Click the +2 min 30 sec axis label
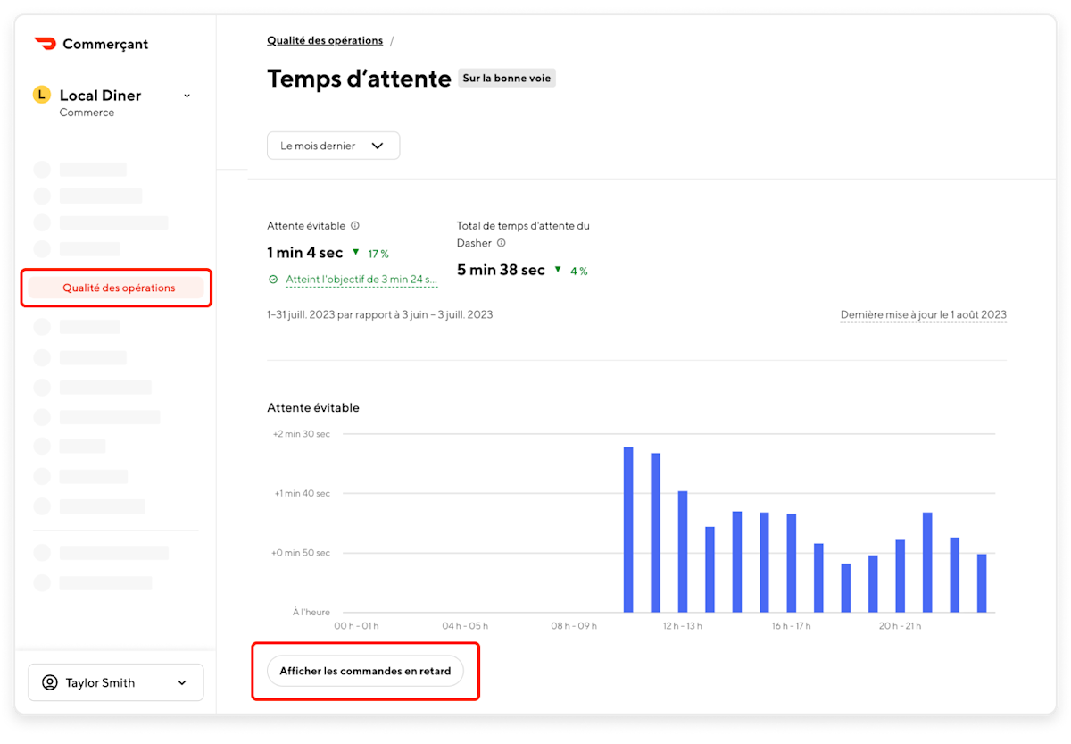 coord(302,434)
